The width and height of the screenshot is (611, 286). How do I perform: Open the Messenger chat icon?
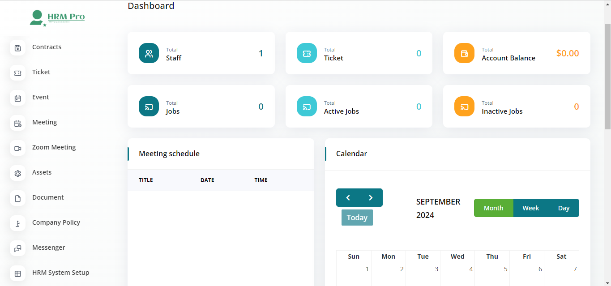click(18, 248)
